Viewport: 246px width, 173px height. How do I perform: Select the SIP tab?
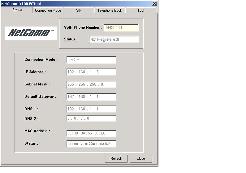(79, 10)
